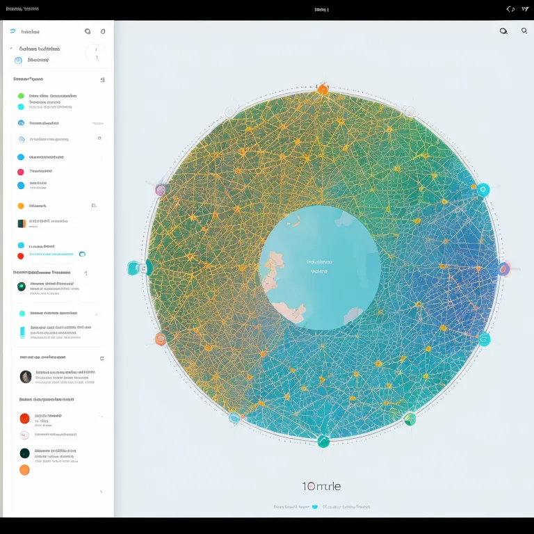Click the avatar thumbnail in the sidebar
The image size is (534, 534).
(26, 377)
